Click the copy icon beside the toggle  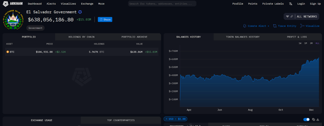point(314,119)
